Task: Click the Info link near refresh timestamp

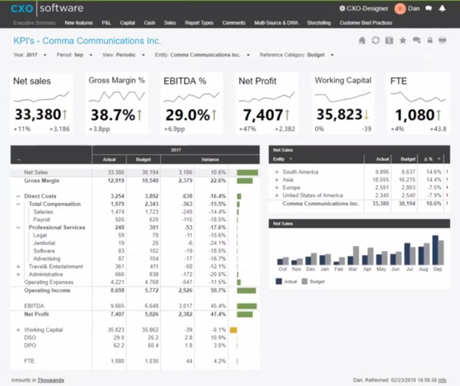Action: click(x=442, y=380)
